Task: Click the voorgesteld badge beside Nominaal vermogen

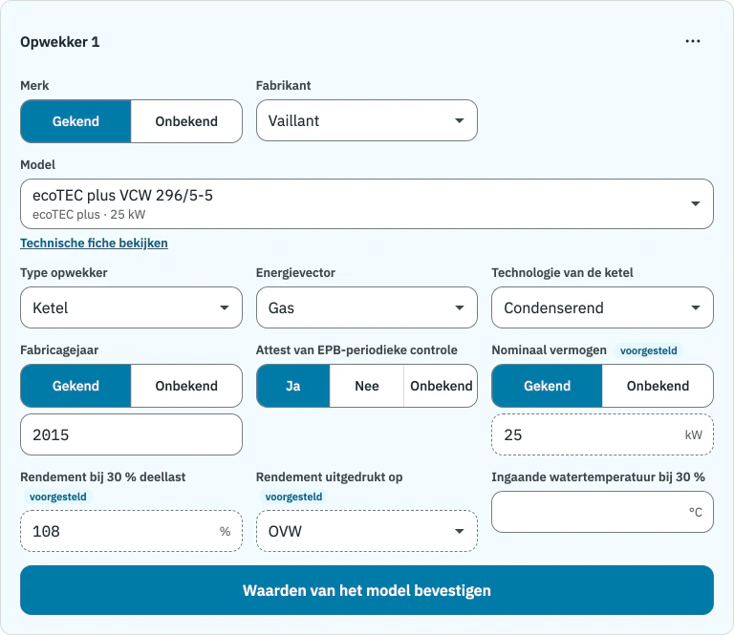Action: tap(648, 350)
